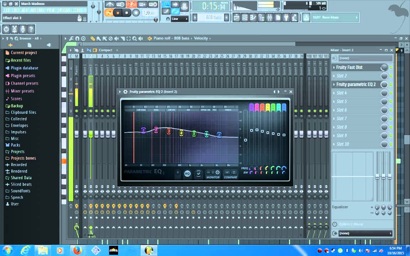Open the metronome tool in transport panel

pyautogui.click(x=110, y=4)
